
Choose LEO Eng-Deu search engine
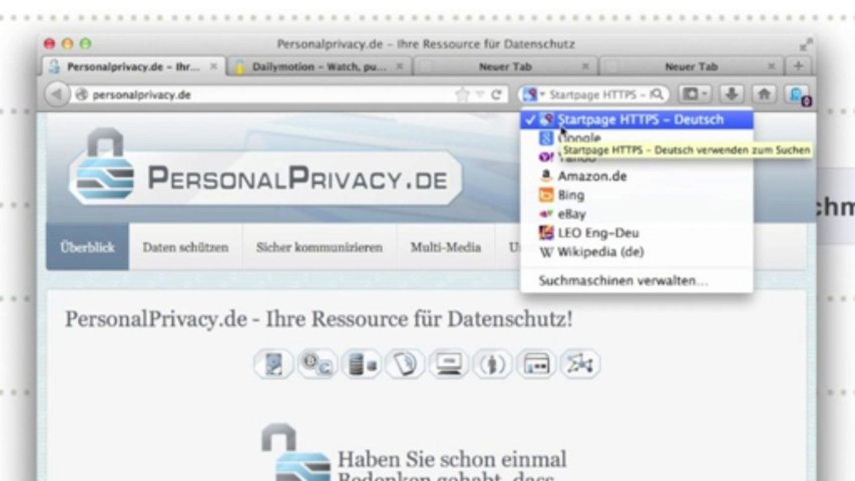(637, 232)
